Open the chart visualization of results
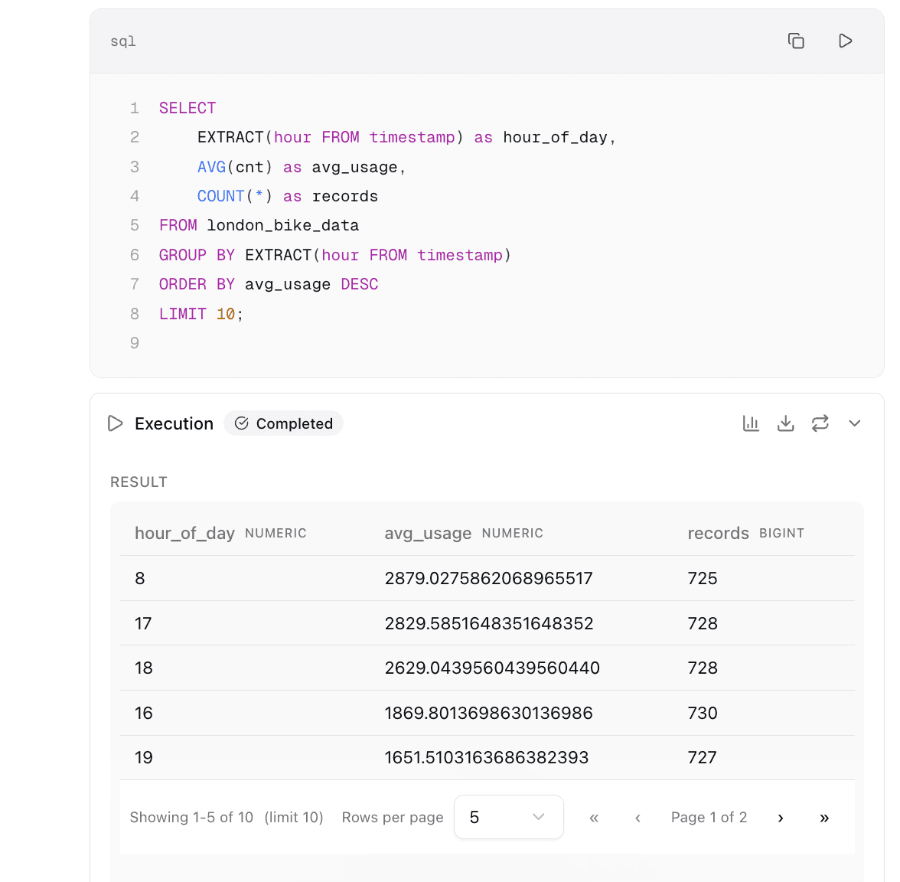 [751, 423]
